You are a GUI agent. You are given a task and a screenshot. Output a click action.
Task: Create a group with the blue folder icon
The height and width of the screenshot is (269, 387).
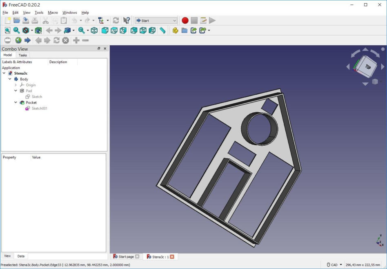coord(185,30)
